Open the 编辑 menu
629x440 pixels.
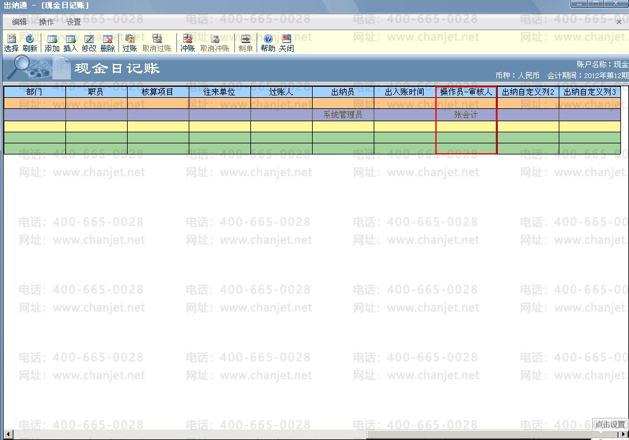click(19, 22)
